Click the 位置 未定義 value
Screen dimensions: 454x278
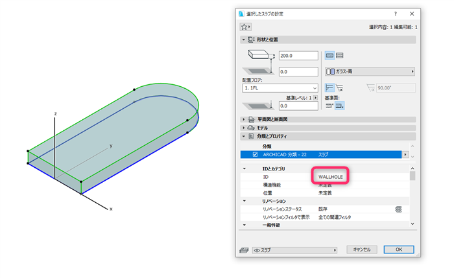point(325,193)
